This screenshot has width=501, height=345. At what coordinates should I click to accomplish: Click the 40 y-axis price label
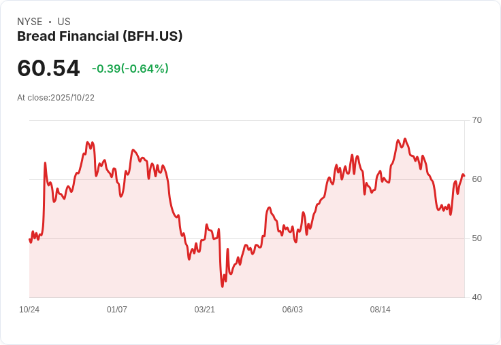point(476,297)
